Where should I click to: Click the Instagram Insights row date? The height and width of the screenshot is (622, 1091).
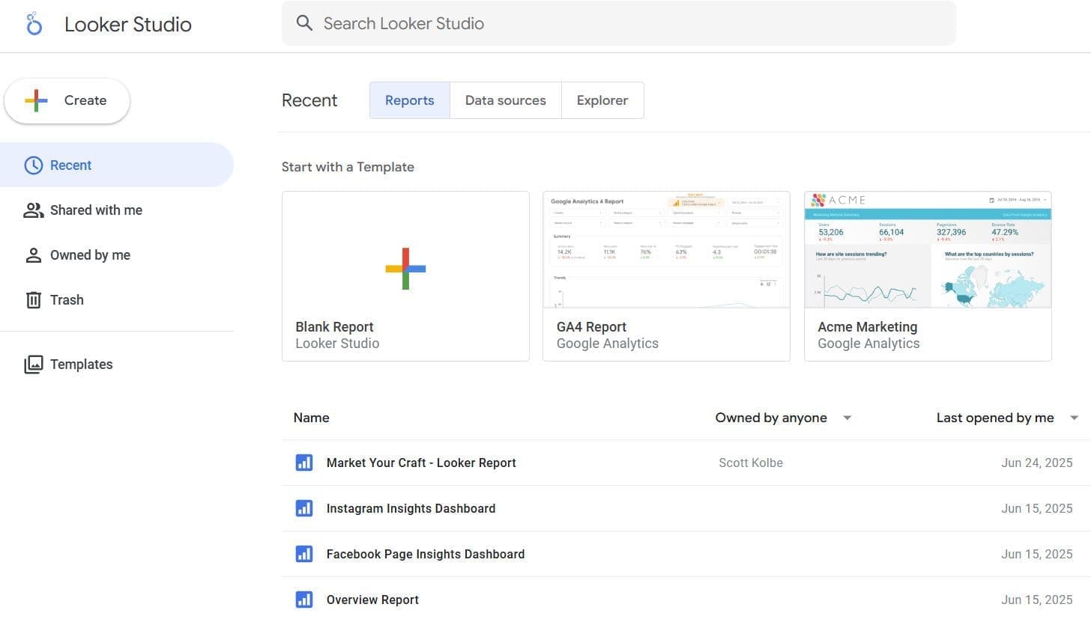click(x=1037, y=508)
